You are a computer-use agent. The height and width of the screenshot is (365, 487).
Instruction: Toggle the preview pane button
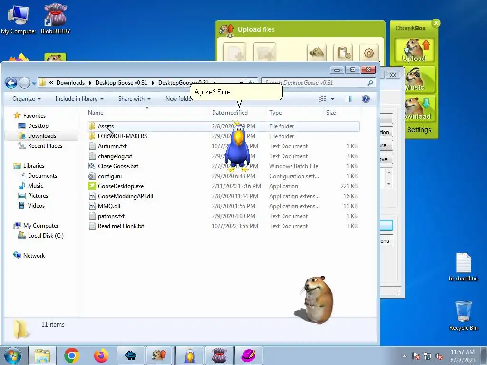(349, 99)
